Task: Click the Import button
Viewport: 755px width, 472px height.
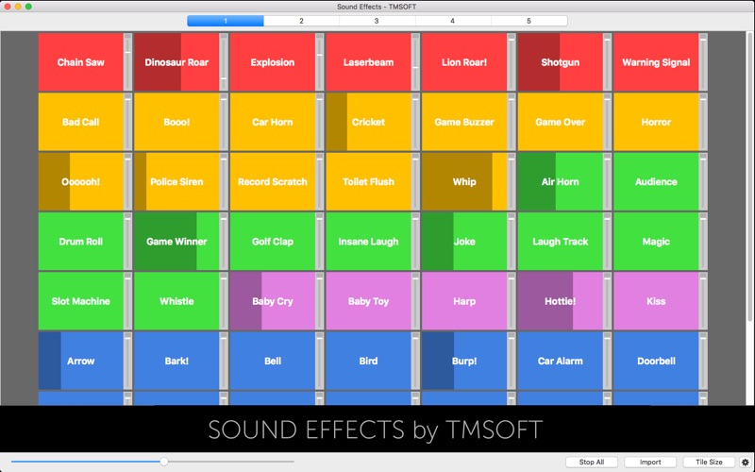Action: click(650, 462)
